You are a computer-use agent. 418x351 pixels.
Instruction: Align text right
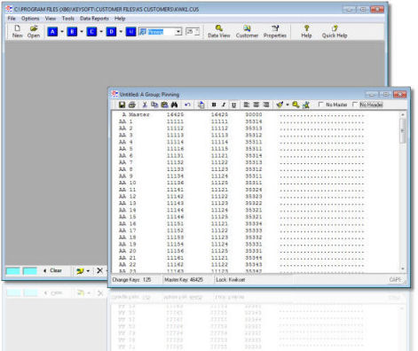[266, 105]
